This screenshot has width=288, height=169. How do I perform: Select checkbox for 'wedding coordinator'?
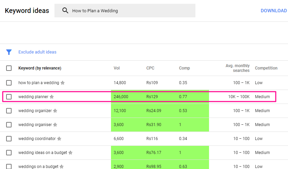click(x=9, y=139)
